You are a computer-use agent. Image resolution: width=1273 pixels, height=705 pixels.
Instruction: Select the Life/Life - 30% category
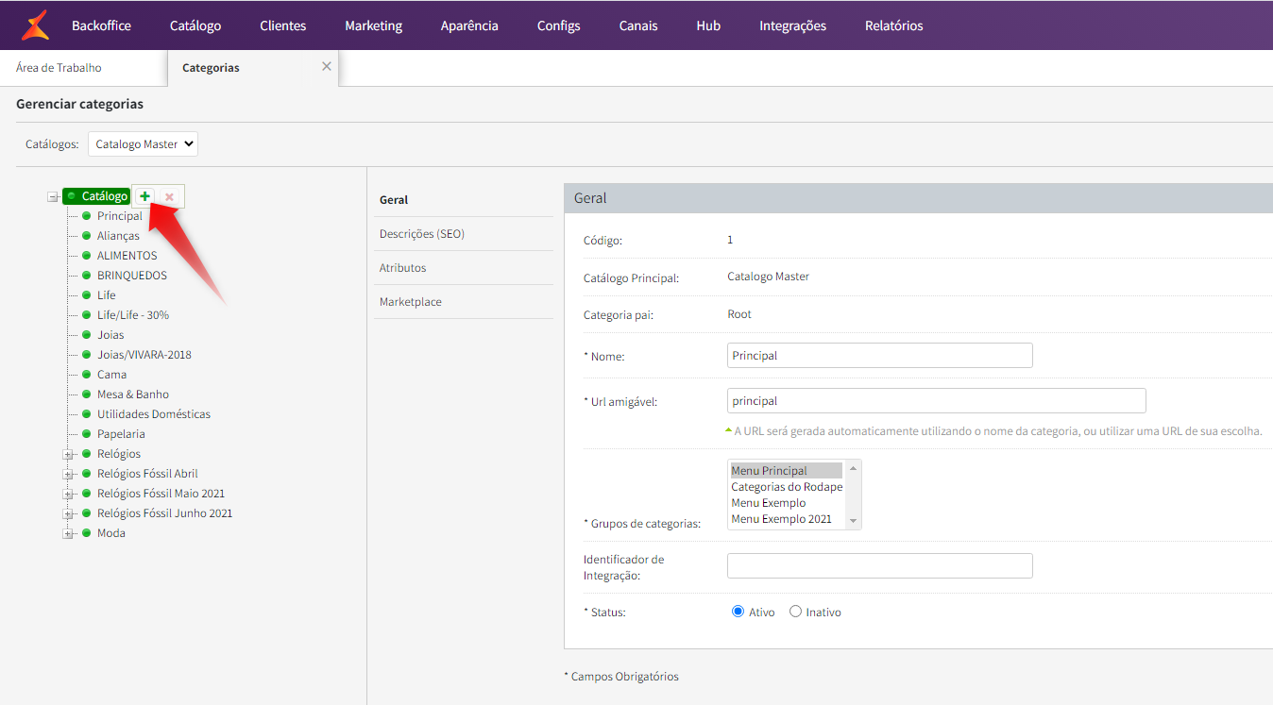133,315
